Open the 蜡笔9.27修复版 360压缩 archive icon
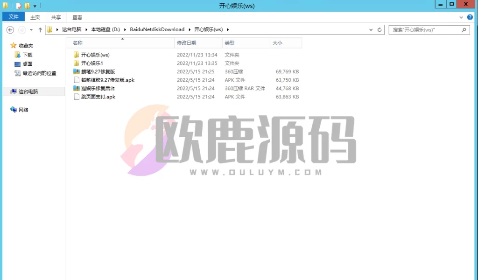 click(x=76, y=71)
